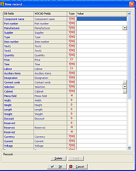136x171 pixels.
Task: Click the Selection WSCAD field cell
Action: 50,87
